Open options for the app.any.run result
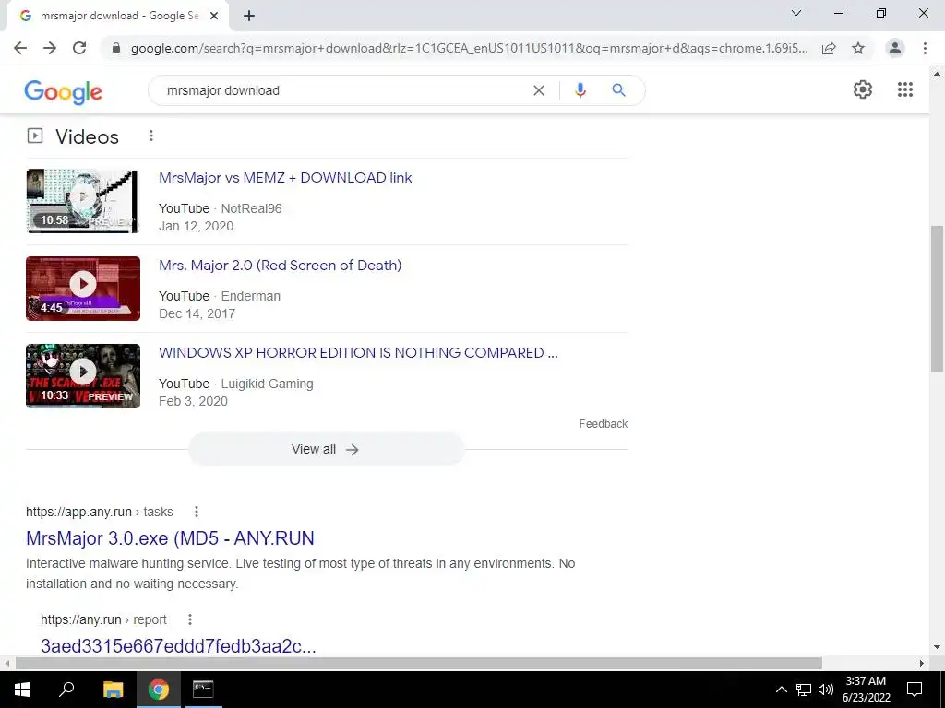This screenshot has height=708, width=945. click(x=197, y=512)
